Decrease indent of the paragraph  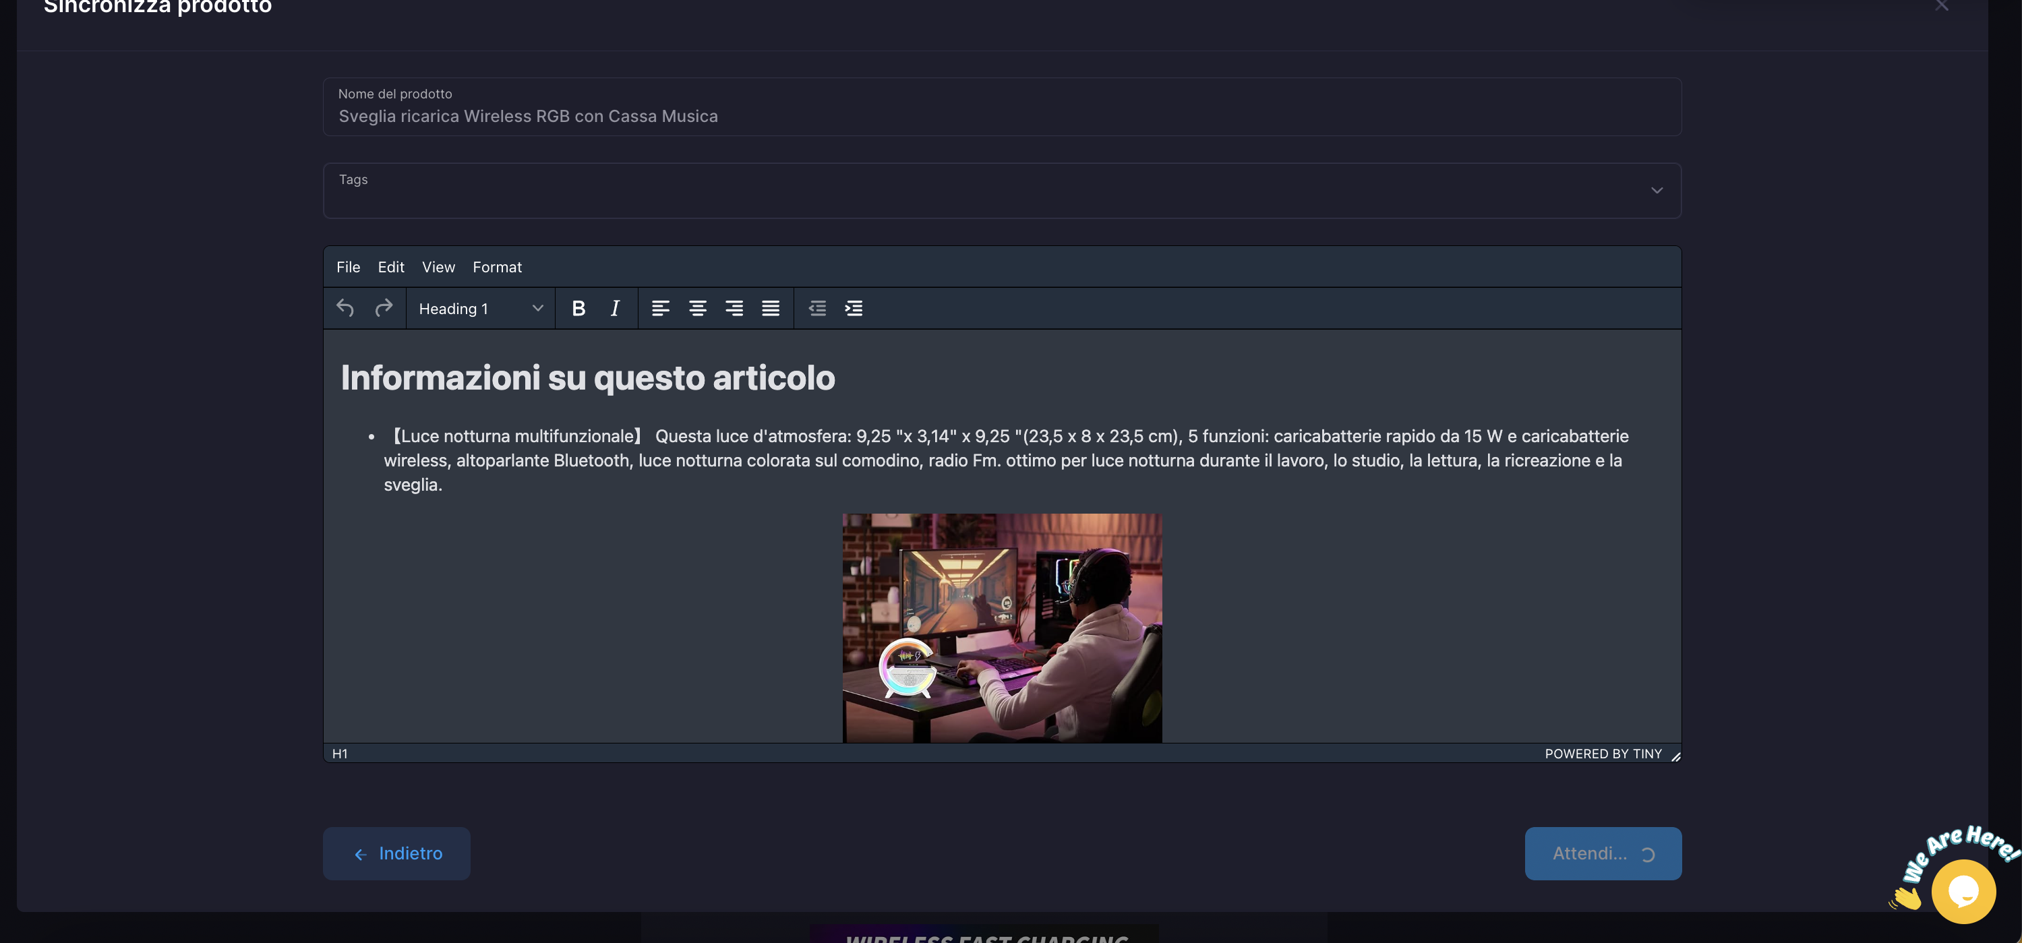click(817, 308)
